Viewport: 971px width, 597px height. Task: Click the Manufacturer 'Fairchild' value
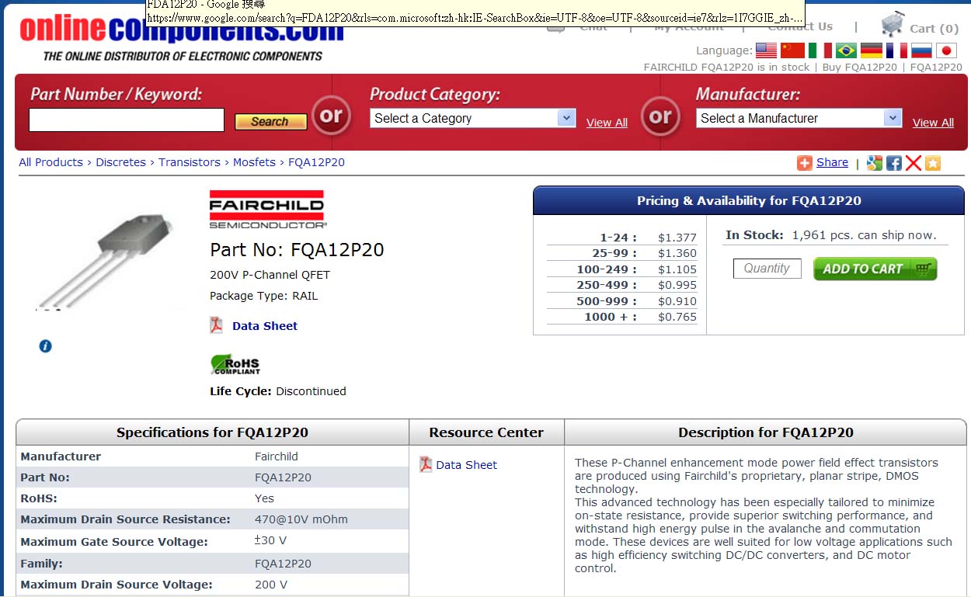click(x=277, y=456)
